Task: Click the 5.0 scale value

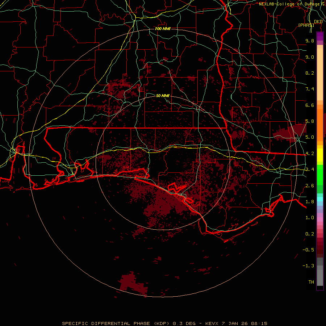Action: [x=310, y=137]
